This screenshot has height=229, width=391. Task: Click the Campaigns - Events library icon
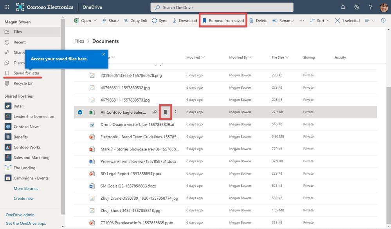click(x=8, y=178)
